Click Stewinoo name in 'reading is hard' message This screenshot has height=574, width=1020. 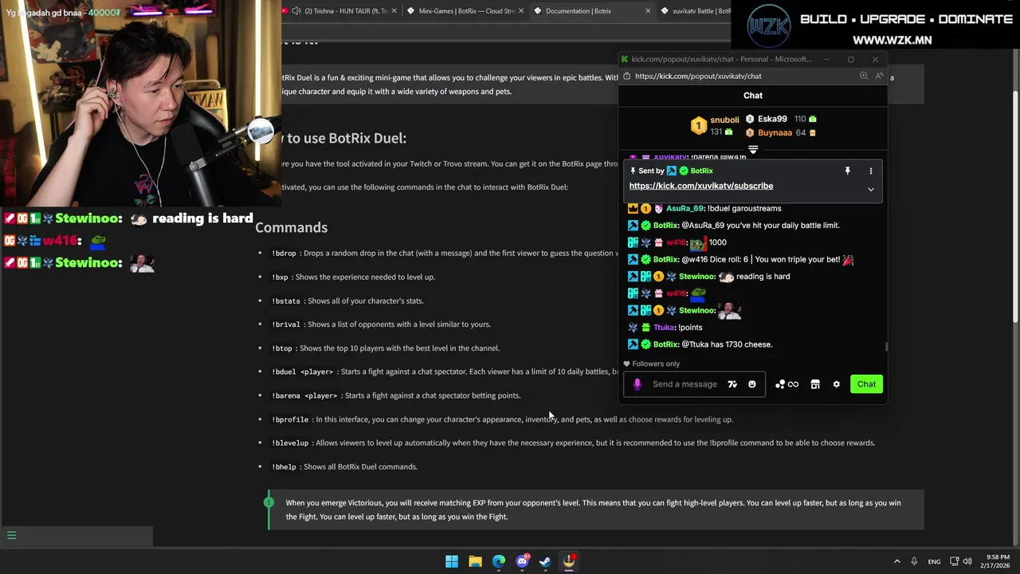tap(696, 277)
